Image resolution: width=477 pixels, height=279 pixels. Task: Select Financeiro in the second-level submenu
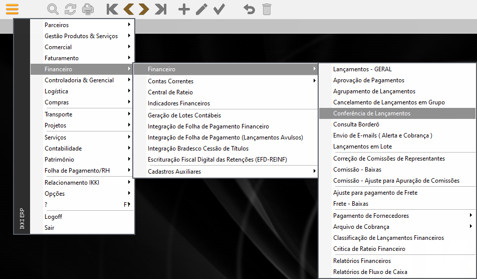pos(225,69)
